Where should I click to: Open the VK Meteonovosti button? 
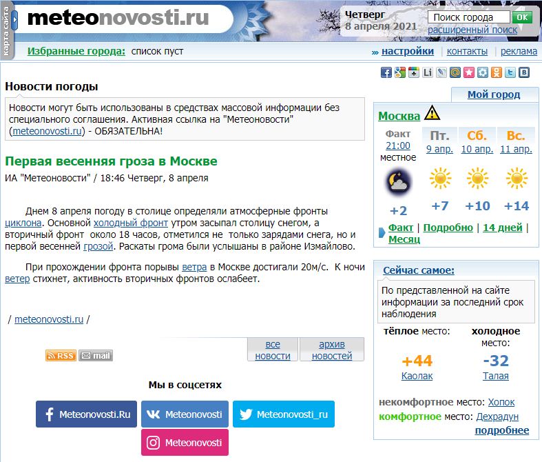185,414
